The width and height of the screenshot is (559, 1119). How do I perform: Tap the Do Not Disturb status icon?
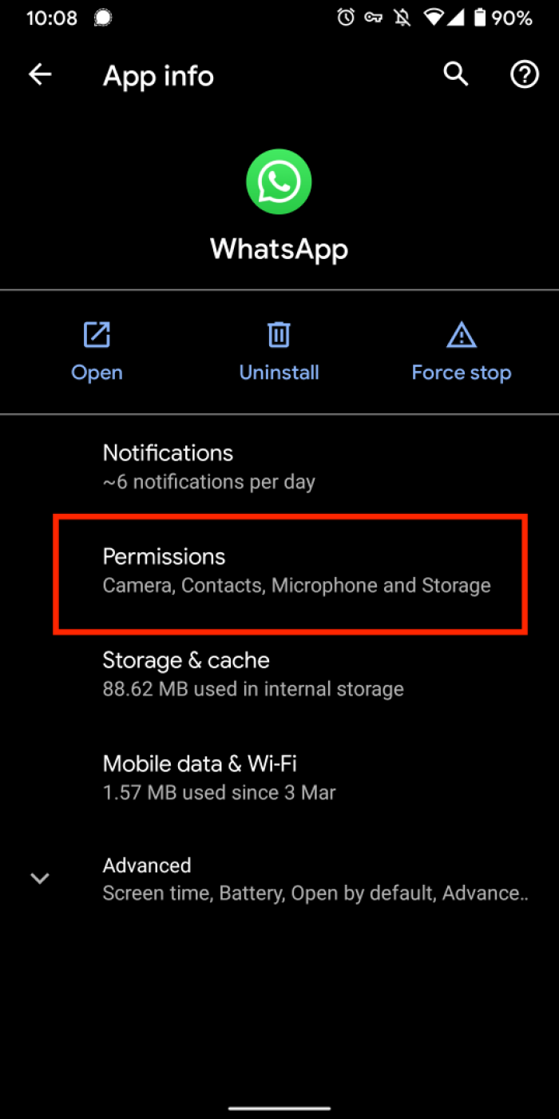tap(402, 17)
